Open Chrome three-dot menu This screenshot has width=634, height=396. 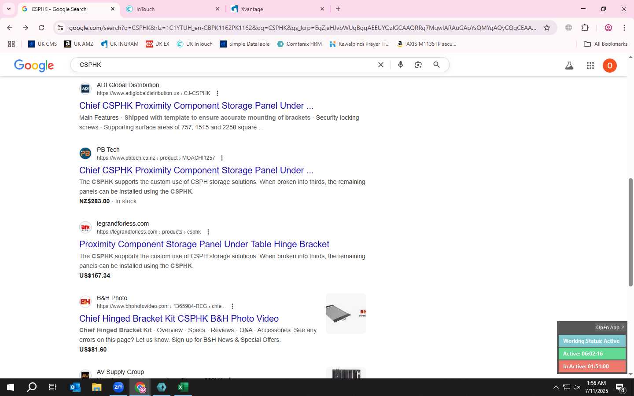[x=624, y=28]
